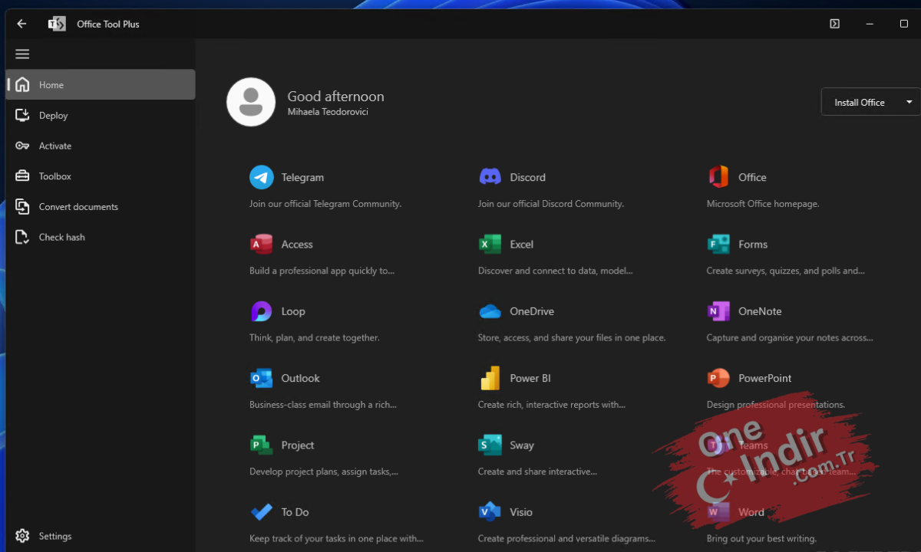Click the Project app icon
The height and width of the screenshot is (552, 921).
point(261,445)
